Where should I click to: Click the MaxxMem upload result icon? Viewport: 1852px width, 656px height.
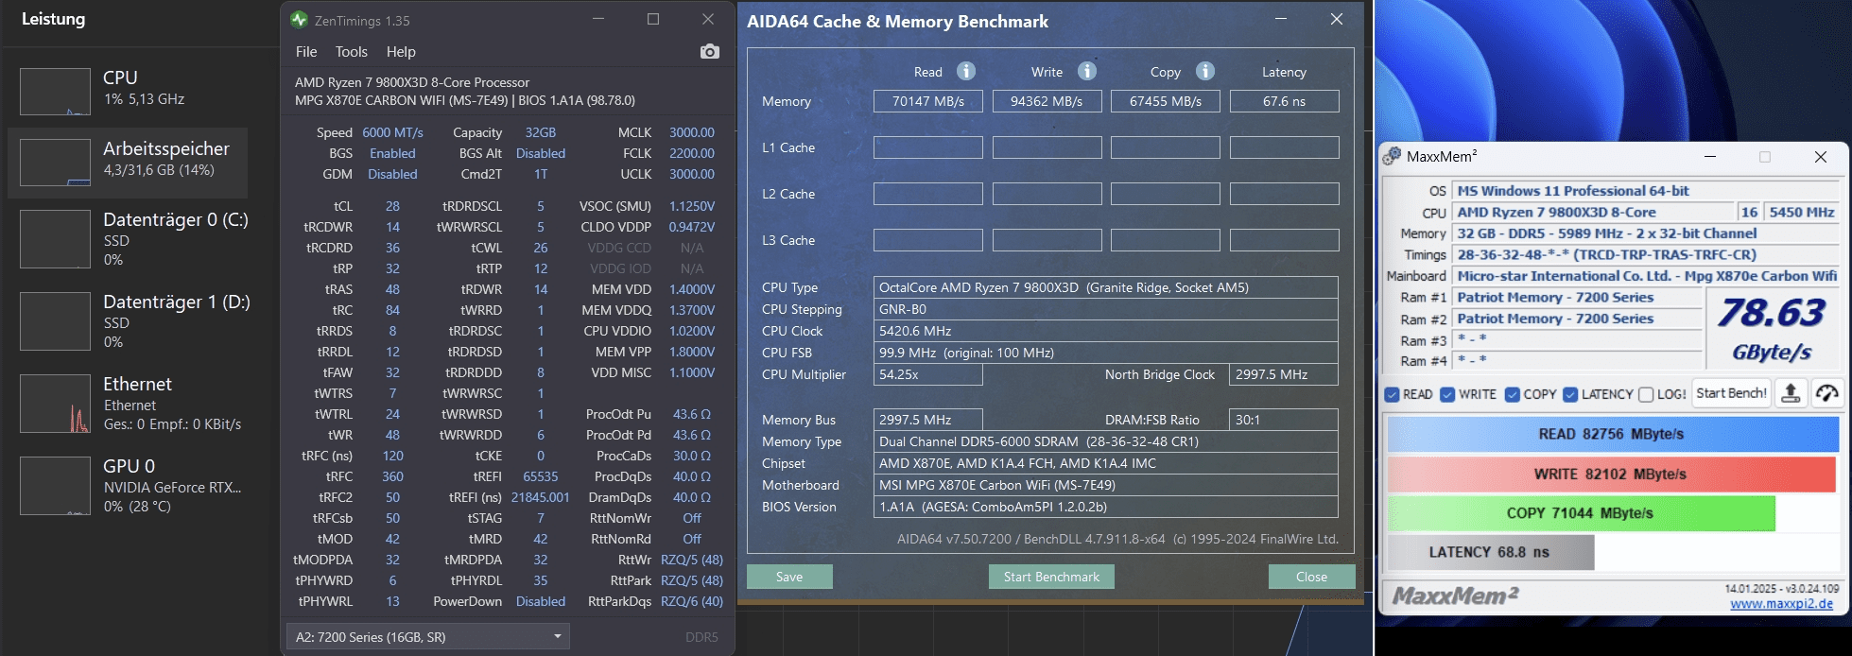tap(1791, 394)
